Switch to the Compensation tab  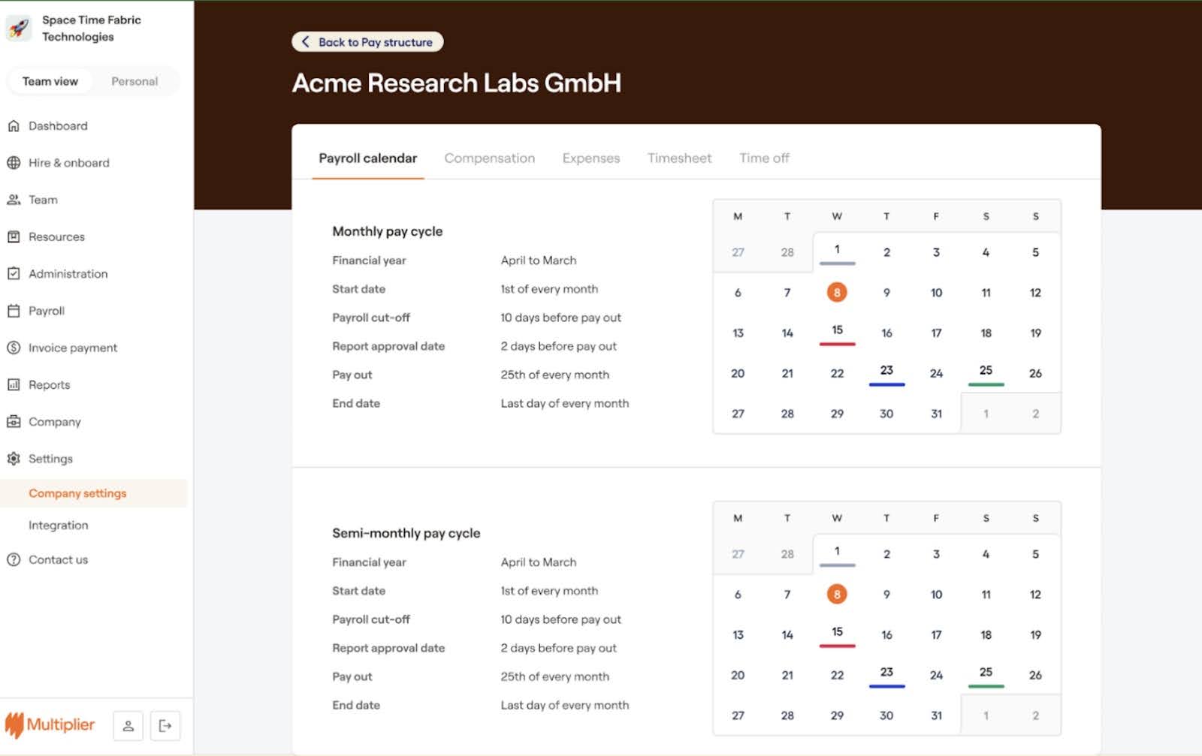[x=490, y=158]
